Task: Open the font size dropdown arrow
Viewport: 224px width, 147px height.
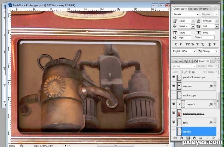Action: (193, 21)
